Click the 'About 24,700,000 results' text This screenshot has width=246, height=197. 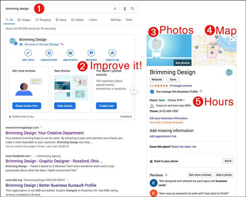pos(30,29)
